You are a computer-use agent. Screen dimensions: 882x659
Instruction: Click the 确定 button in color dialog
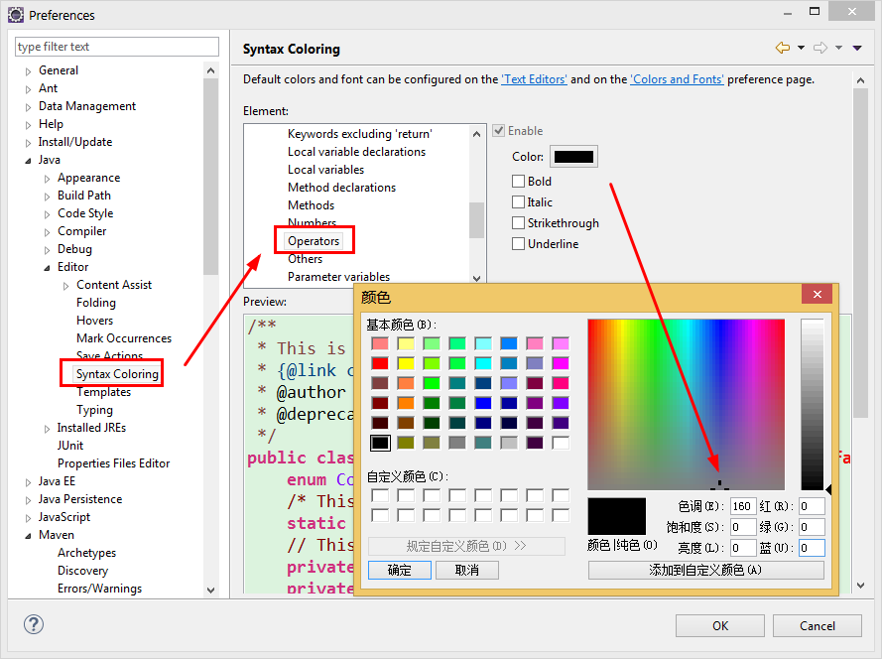[400, 570]
